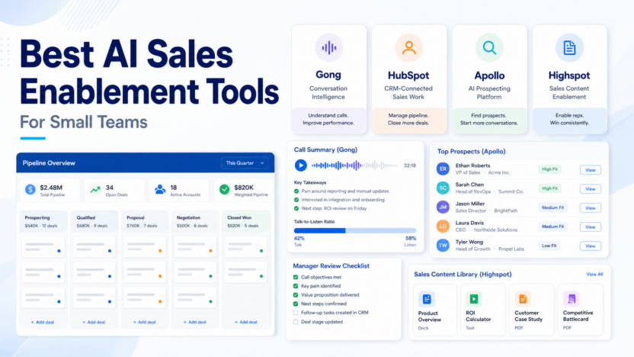View Ethan Roberts prospect
Screen dimensions: 634x357
pyautogui.click(x=591, y=170)
